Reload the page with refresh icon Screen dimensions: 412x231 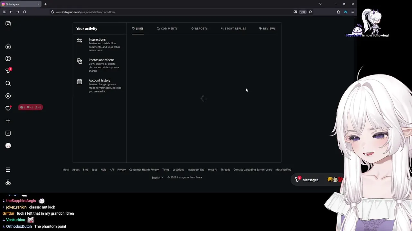(x=24, y=12)
